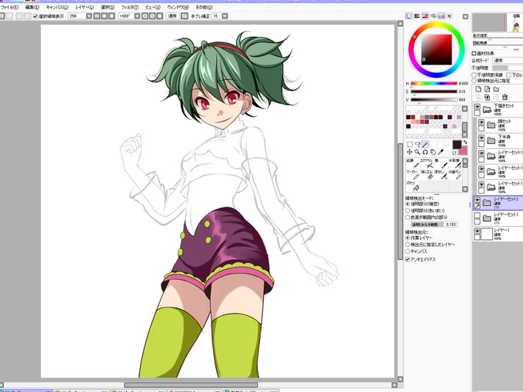The height and width of the screenshot is (392, 523).
Task: Select the zoom magnifier tool
Action: tap(418, 152)
